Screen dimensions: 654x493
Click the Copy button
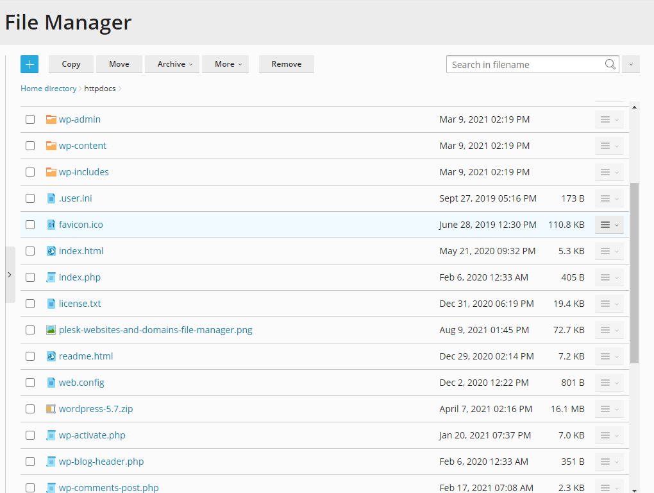coord(71,64)
